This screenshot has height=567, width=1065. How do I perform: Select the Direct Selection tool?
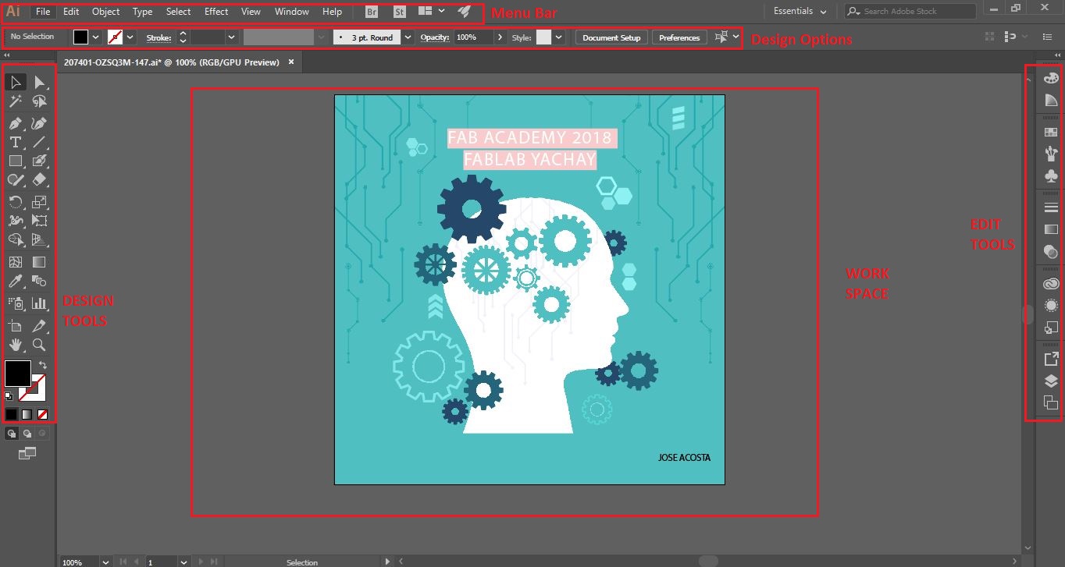click(x=40, y=83)
